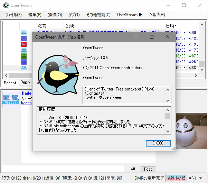
Task: Click the timeline vertical scrollbar thumb
Action: (x=202, y=64)
